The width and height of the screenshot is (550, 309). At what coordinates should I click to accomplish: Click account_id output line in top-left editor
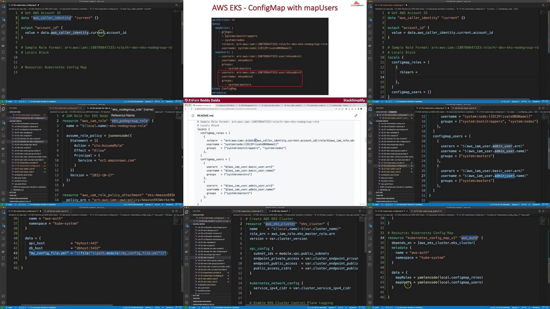(76, 33)
